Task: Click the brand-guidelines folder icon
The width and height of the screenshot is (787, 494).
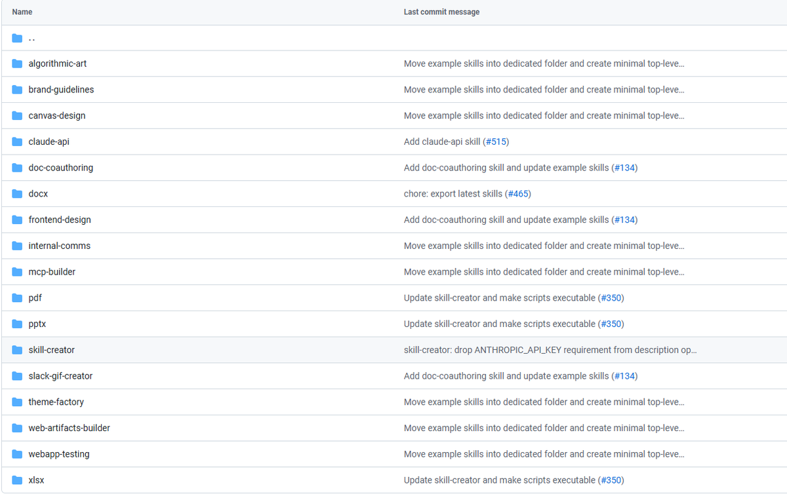Action: pos(17,90)
